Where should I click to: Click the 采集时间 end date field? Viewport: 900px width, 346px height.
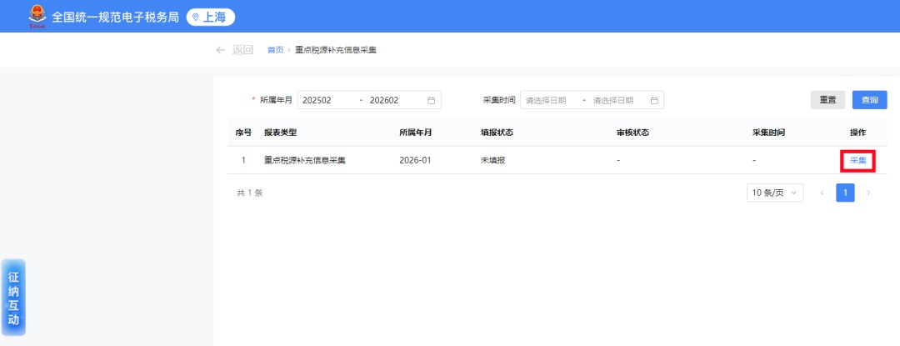pos(617,100)
